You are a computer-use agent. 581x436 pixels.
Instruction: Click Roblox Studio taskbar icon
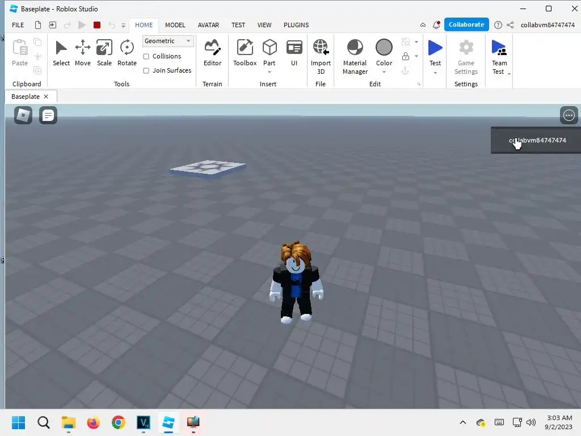tap(168, 422)
